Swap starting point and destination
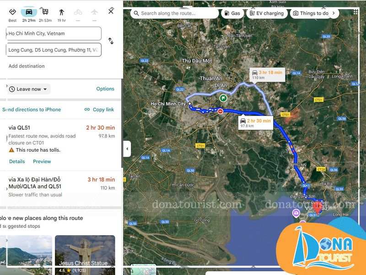The width and height of the screenshot is (366, 275). pyautogui.click(x=111, y=41)
